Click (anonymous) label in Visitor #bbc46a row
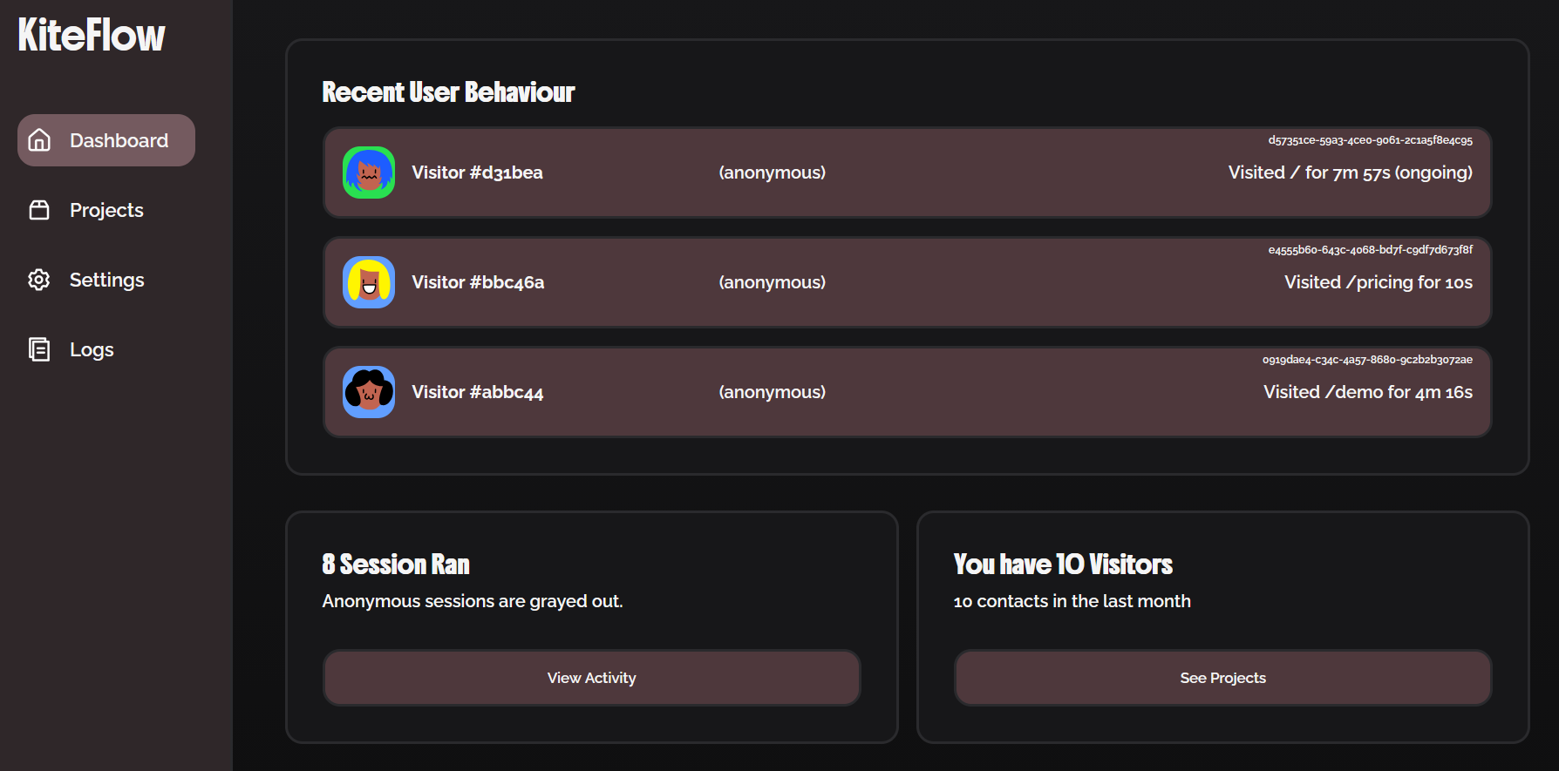Viewport: 1559px width, 771px height. point(772,282)
